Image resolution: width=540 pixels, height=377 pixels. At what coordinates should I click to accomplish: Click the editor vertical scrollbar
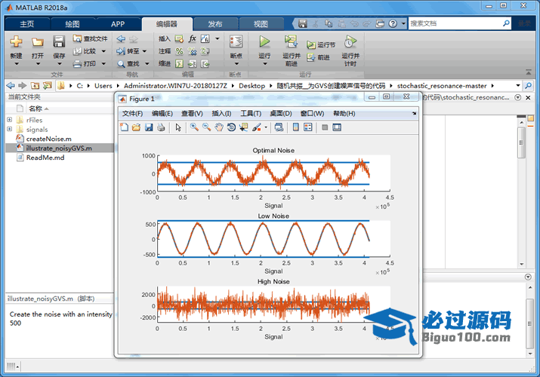click(x=521, y=143)
